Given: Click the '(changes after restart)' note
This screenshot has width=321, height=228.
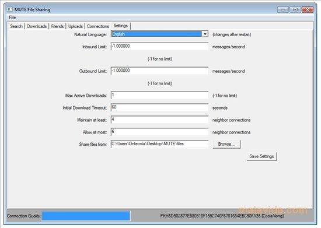Looking at the screenshot, I should click(232, 34).
